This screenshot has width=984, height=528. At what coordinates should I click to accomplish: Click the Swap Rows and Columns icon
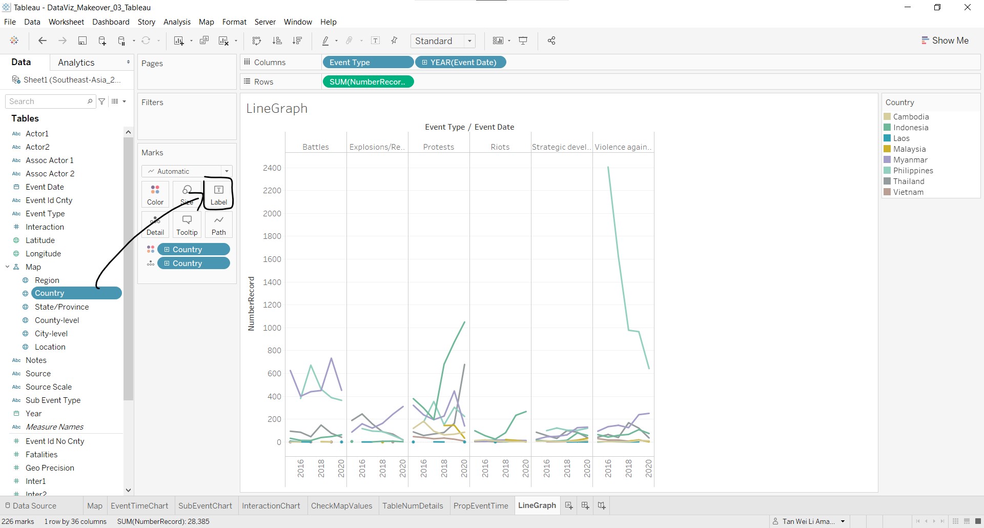[257, 41]
